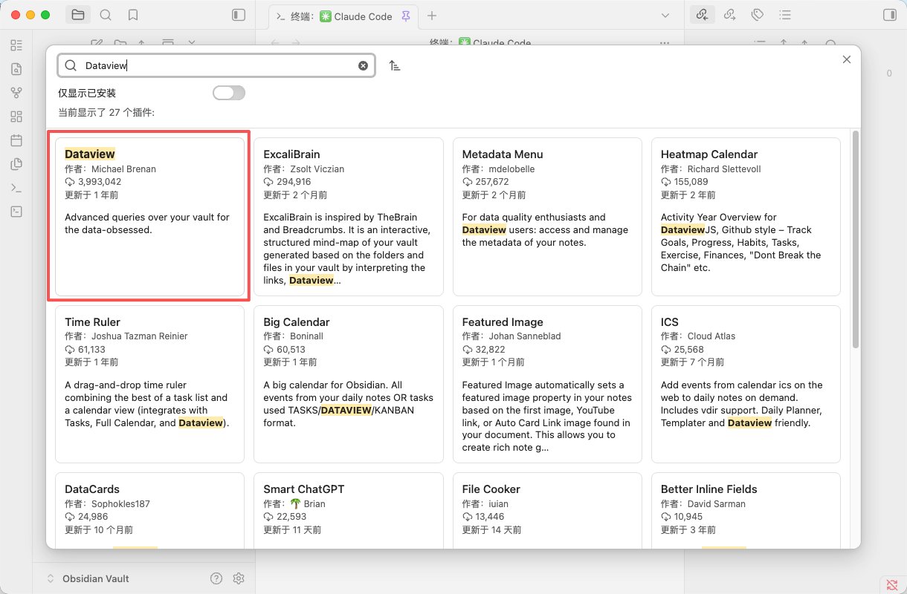This screenshot has width=907, height=594.
Task: Open the Heatmap Calendar plugin card
Action: 746,217
